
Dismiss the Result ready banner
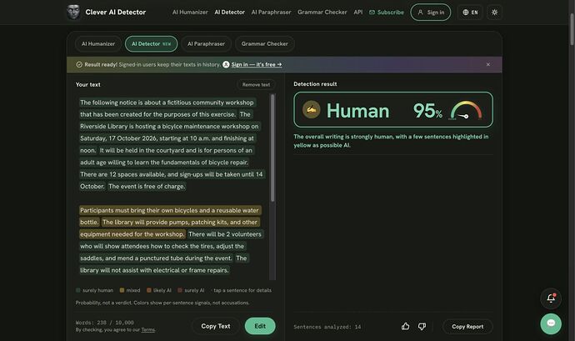pos(488,64)
